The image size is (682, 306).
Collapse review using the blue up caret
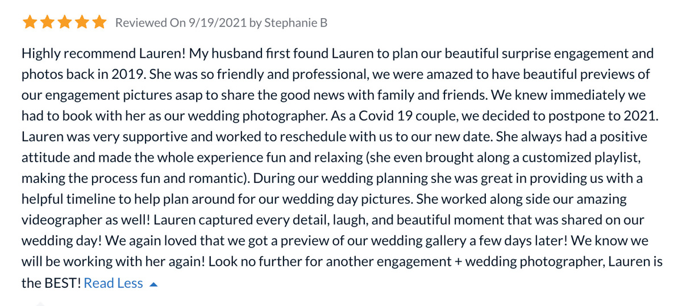coord(153,284)
